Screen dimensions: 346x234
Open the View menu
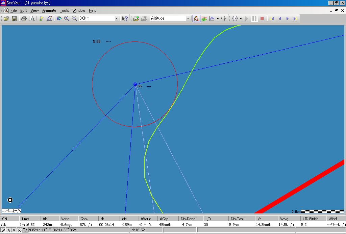34,10
